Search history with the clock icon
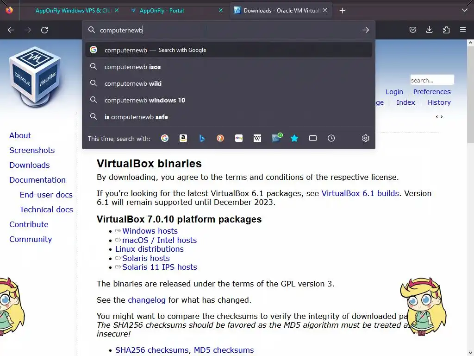Viewport: 474px width, 356px height. pos(331,138)
